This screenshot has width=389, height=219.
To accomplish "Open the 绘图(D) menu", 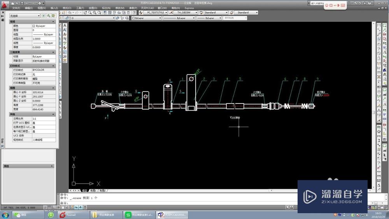I will [93, 8].
